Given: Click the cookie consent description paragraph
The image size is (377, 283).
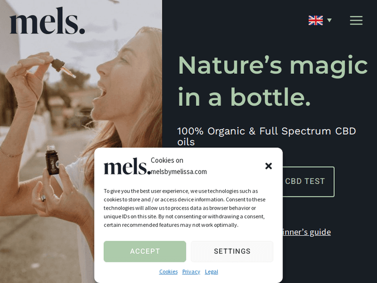Looking at the screenshot, I should click(184, 208).
